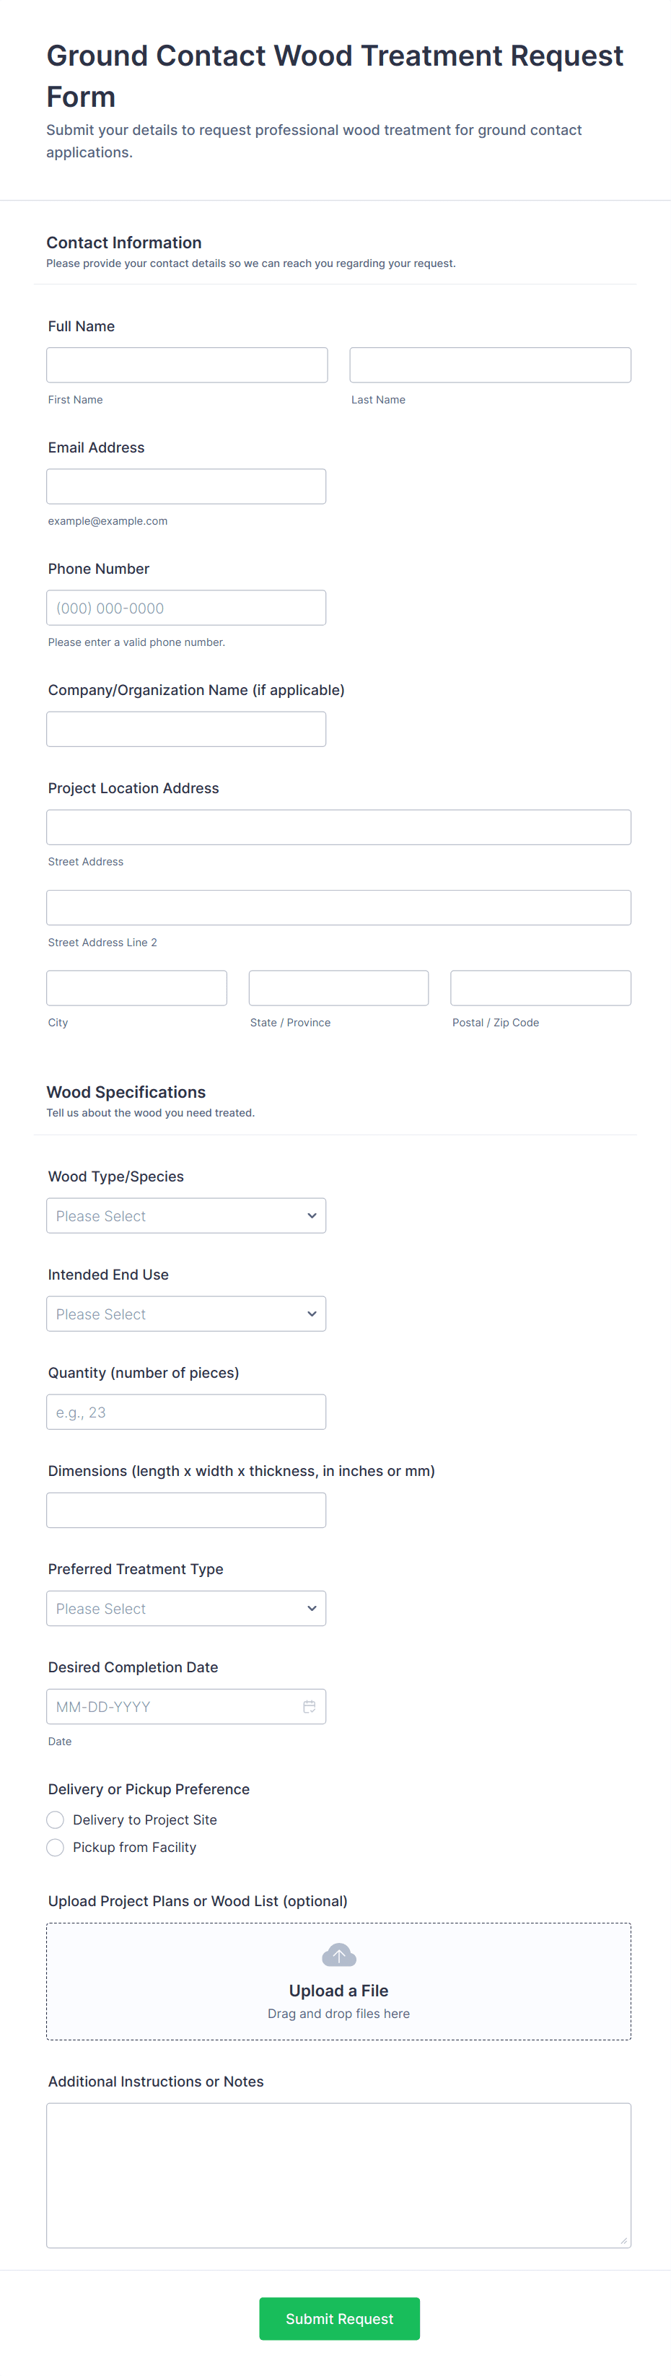Select the Company/Organization Name field
This screenshot has height=2376, width=671.
coord(186,729)
